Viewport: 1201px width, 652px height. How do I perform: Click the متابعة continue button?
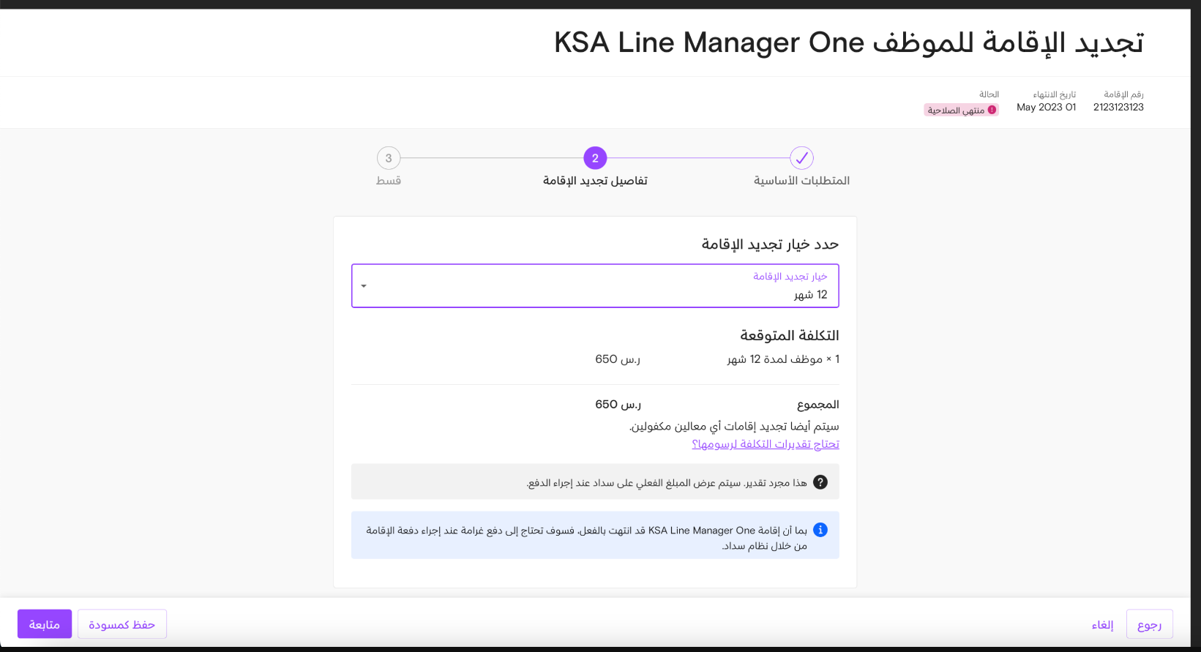[x=45, y=624]
